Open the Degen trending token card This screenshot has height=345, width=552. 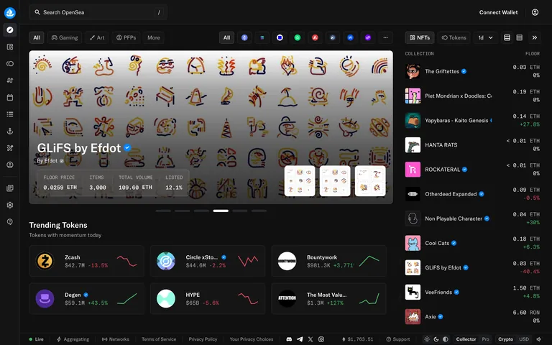tap(86, 298)
